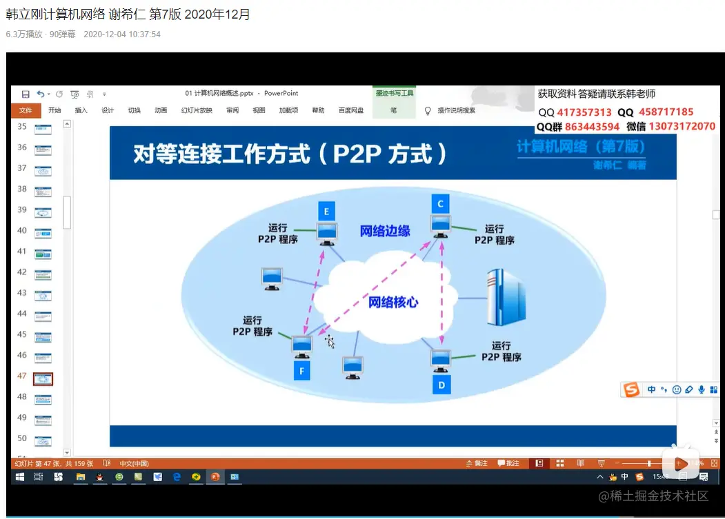Click computer F icon in the diagram
This screenshot has width=725, height=519.
pos(302,347)
